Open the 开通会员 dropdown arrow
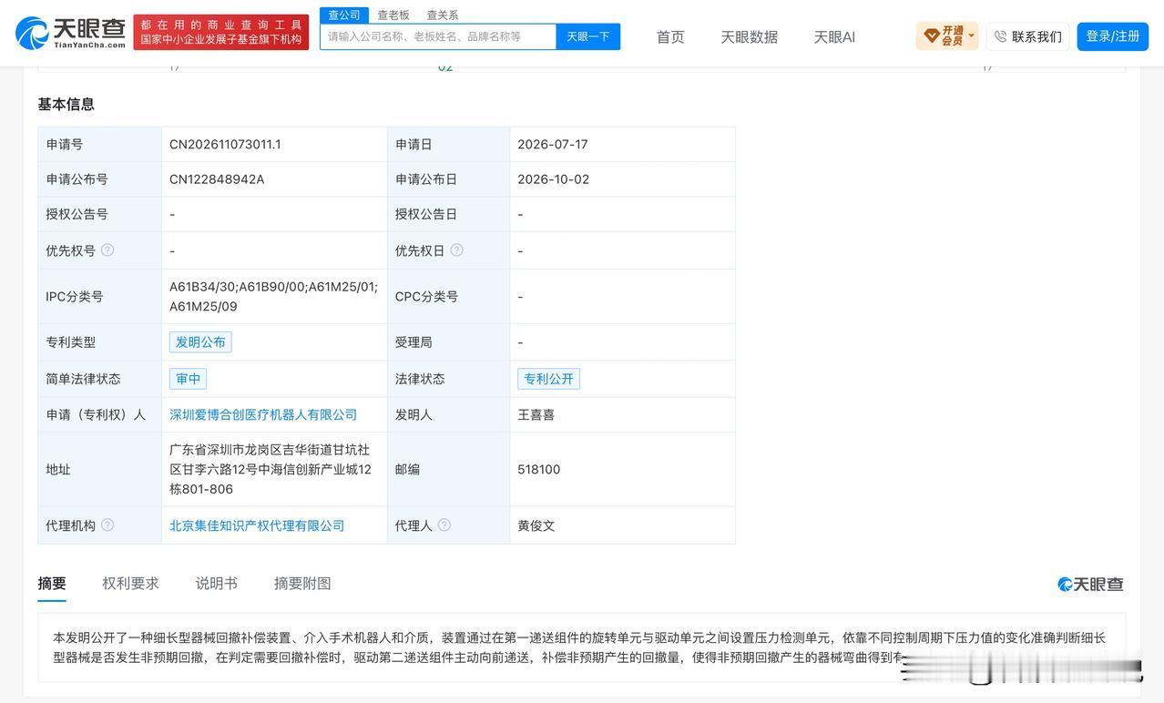Viewport: 1164px width, 703px height. coord(971,36)
